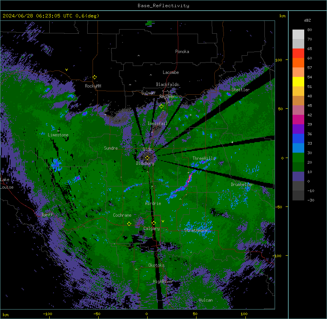Click the yellow V marker northwest of RockyMH
Viewport: 327px width, 319px height.
(66, 70)
